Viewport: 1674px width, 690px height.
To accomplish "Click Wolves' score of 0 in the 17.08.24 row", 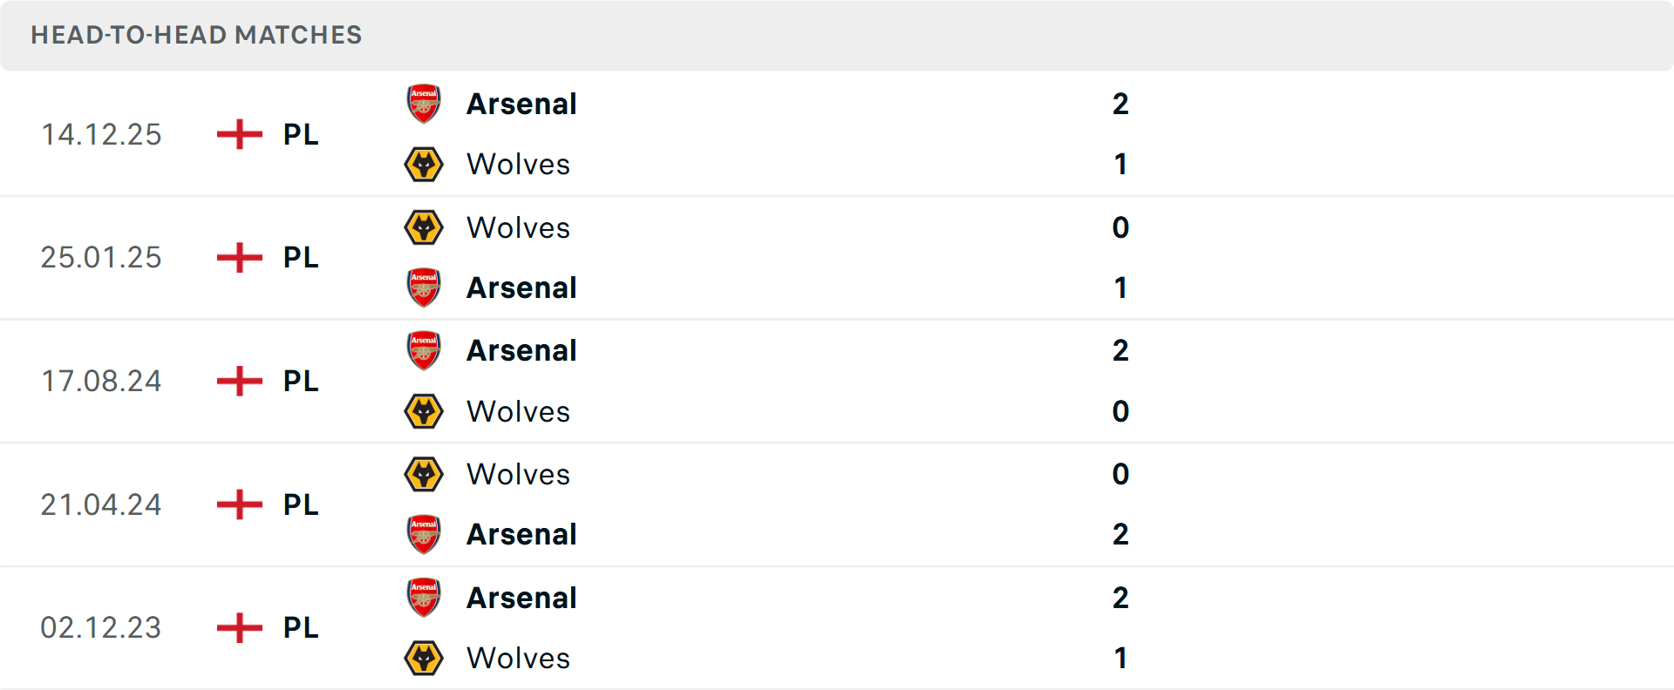I will click(x=1122, y=411).
